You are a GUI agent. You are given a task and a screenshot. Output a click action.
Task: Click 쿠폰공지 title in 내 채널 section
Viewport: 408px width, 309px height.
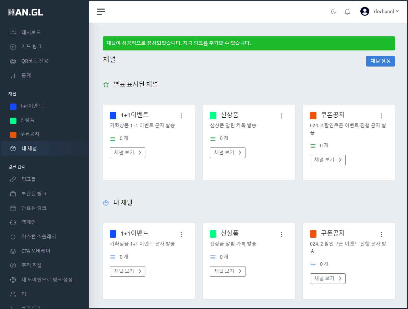(333, 233)
